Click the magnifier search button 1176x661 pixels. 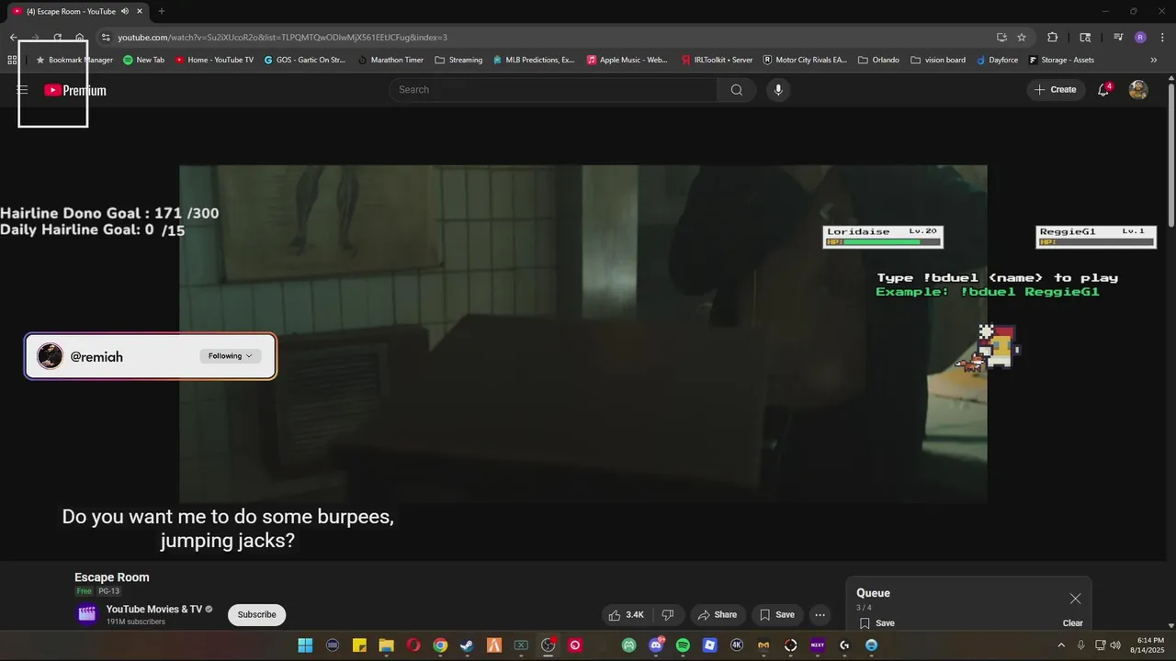point(736,90)
